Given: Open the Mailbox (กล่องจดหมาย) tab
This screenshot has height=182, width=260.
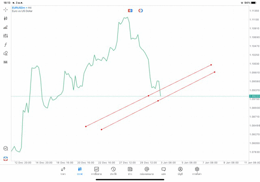Looking at the screenshot, I should point(147,171).
